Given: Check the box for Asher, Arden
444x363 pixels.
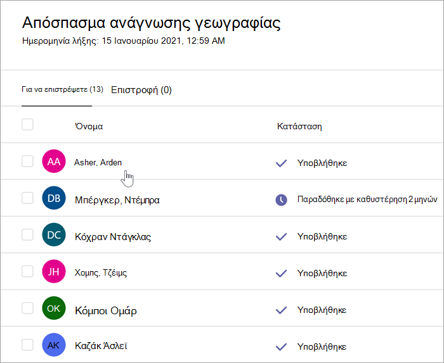Looking at the screenshot, I should pyautogui.click(x=27, y=161).
